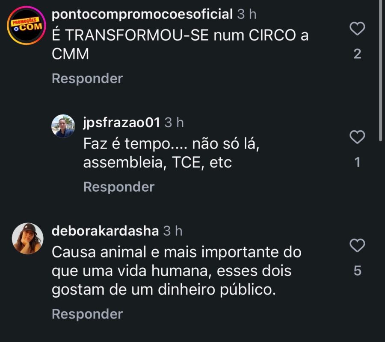
Task: Tap jpsfrazao01's avatar photo
Action: 63,126
